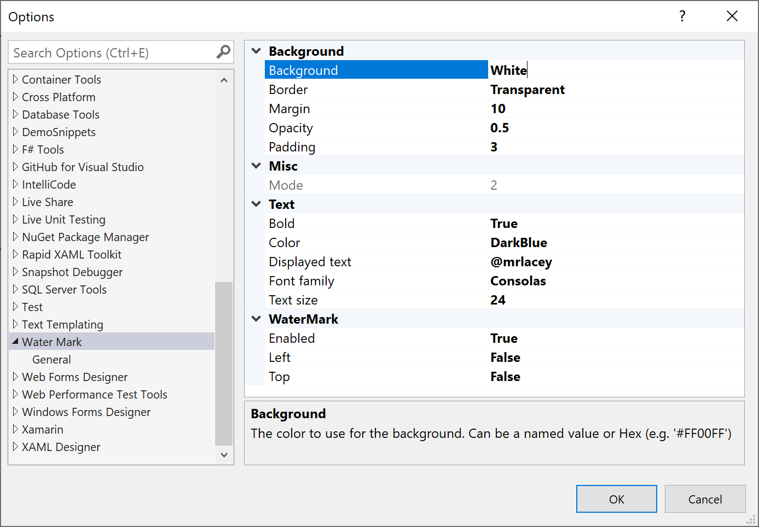This screenshot has height=527, width=759.
Task: Open the General page under Water Mark
Action: tap(51, 360)
